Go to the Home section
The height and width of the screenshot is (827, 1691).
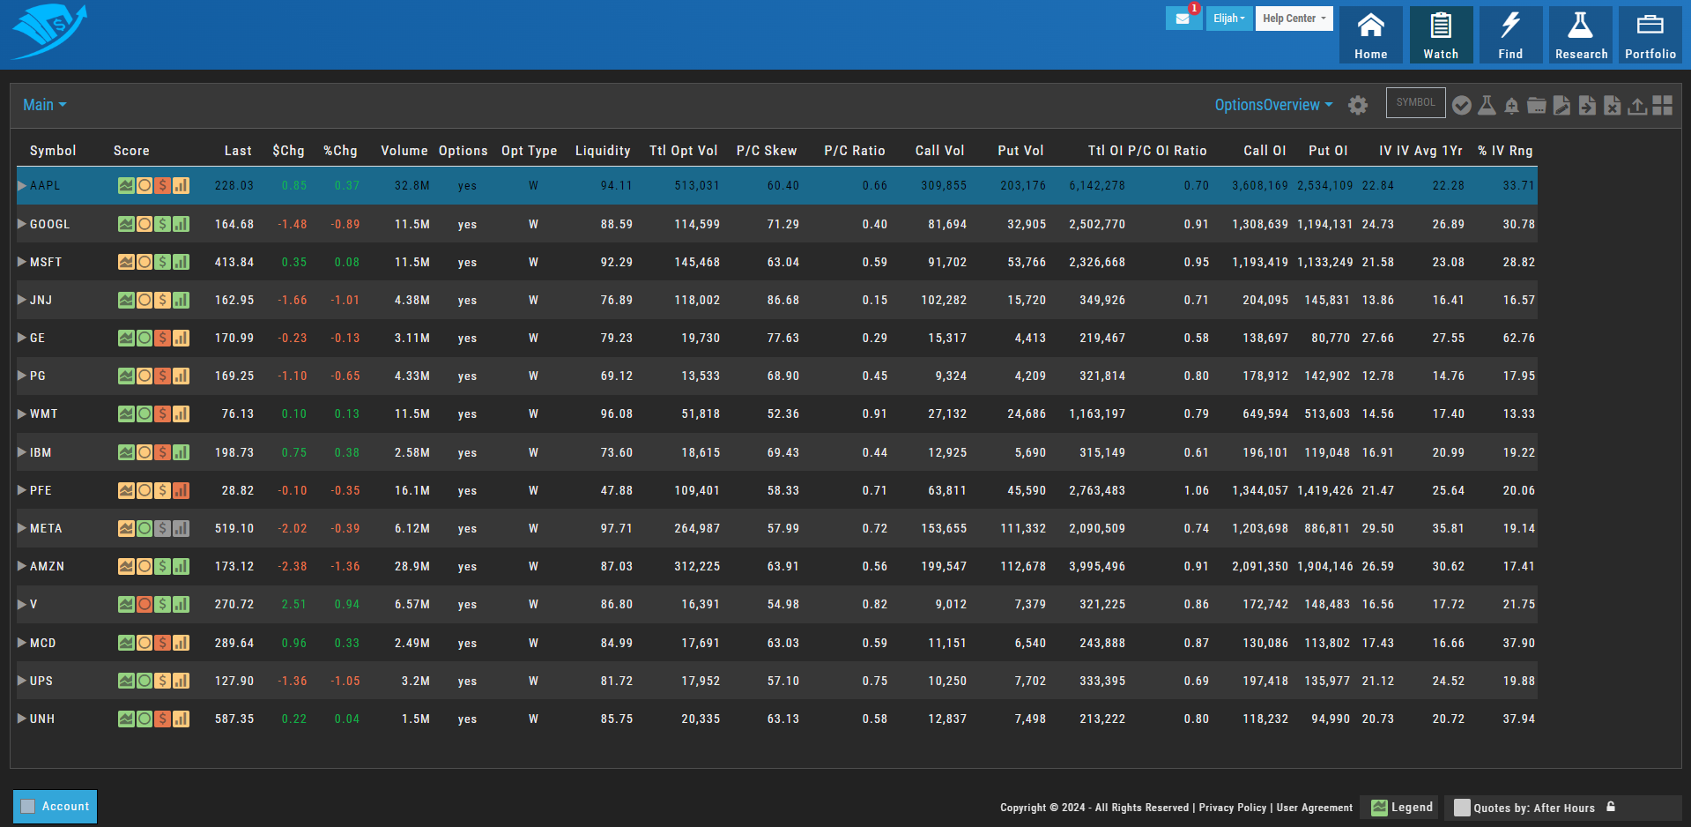[1371, 35]
